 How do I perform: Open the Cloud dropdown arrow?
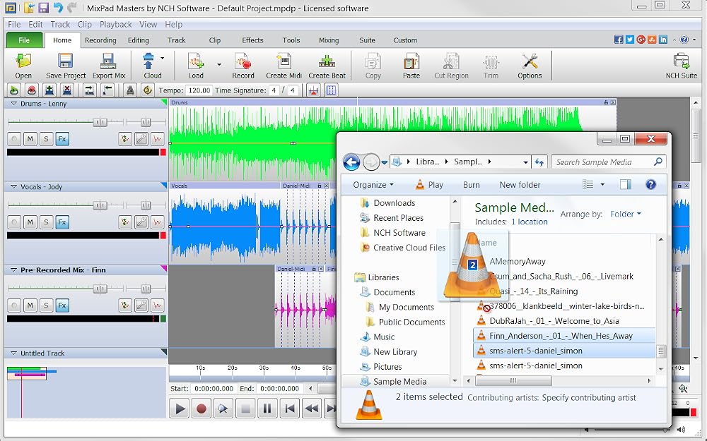click(163, 58)
